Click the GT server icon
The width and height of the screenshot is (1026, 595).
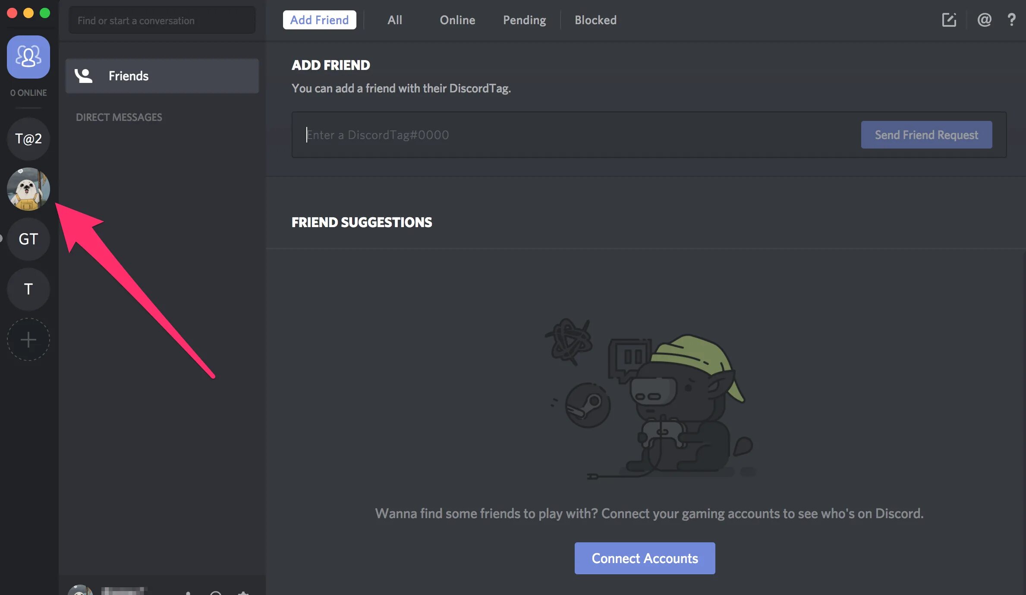click(28, 239)
